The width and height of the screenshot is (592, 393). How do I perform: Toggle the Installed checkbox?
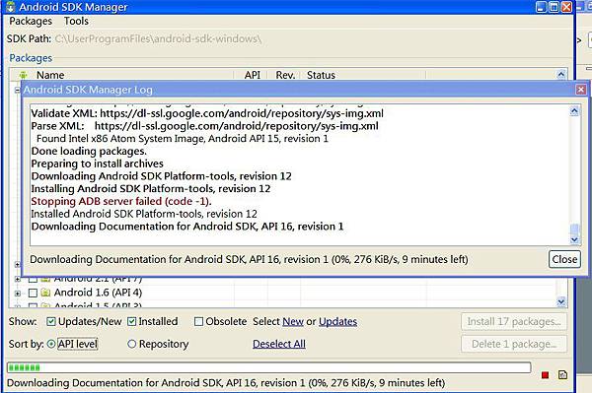(x=132, y=321)
